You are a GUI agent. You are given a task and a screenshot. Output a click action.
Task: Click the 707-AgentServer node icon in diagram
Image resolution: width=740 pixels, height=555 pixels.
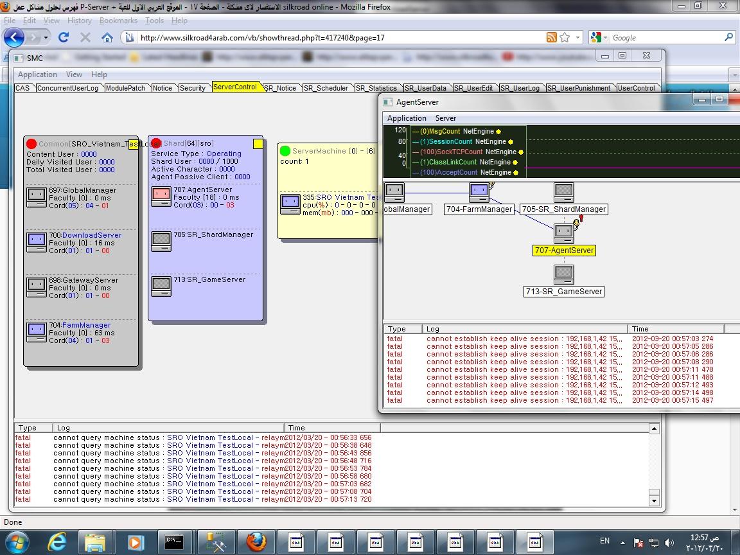pyautogui.click(x=563, y=234)
